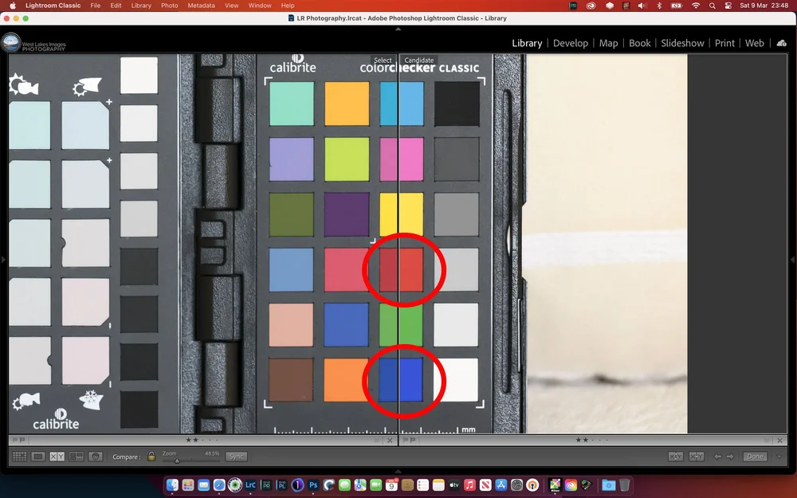This screenshot has width=797, height=498.
Task: Open the Library menu in the menu bar
Action: pyautogui.click(x=141, y=6)
